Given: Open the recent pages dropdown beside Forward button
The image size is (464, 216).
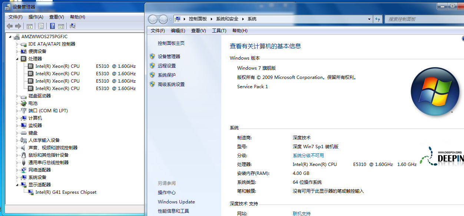Looking at the screenshot, I should 170,19.
